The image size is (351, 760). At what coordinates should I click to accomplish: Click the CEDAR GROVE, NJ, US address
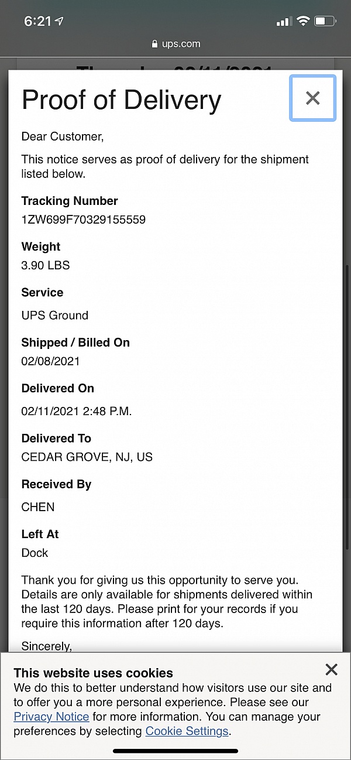(x=87, y=457)
